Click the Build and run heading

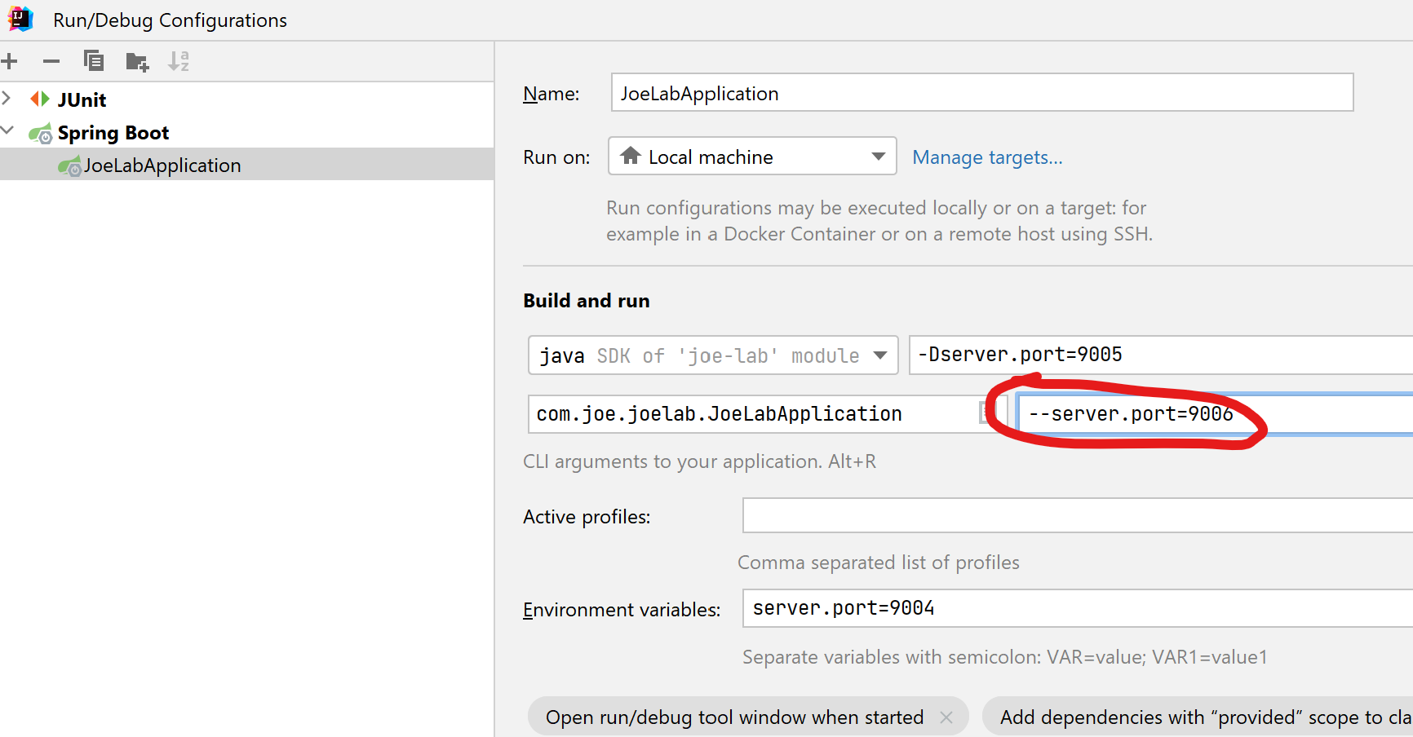587,301
